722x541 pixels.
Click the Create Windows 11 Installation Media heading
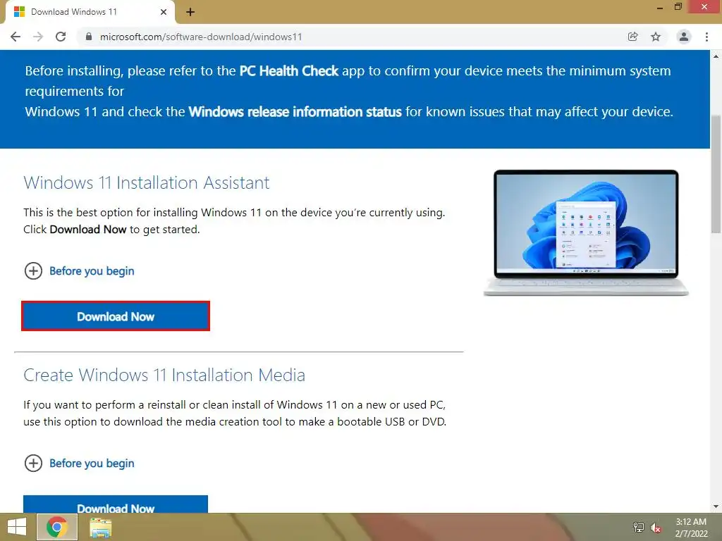[164, 375]
